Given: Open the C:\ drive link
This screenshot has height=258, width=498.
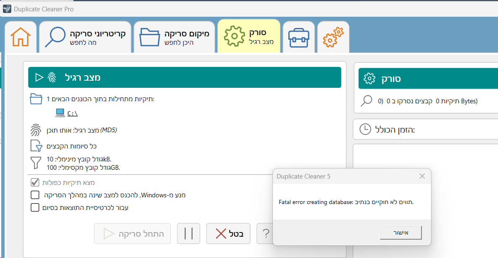Looking at the screenshot, I should click(x=72, y=113).
